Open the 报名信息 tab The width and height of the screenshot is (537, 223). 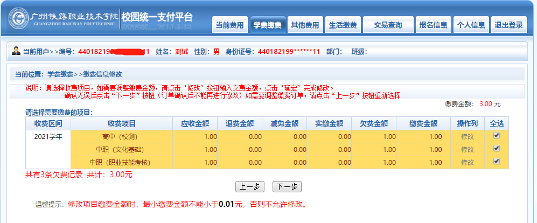pos(434,25)
